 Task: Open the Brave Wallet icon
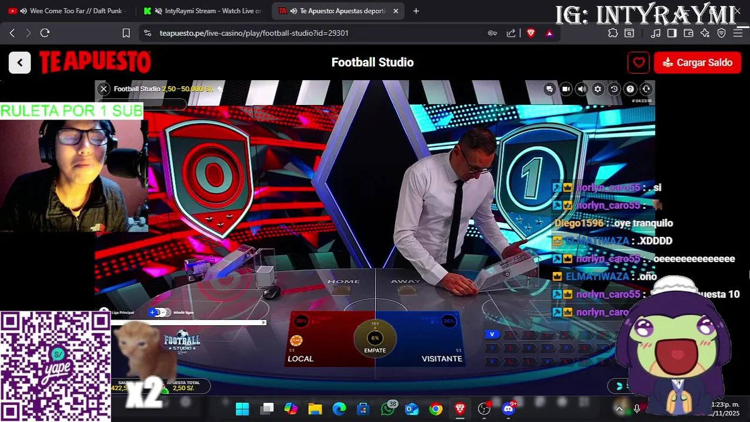688,33
